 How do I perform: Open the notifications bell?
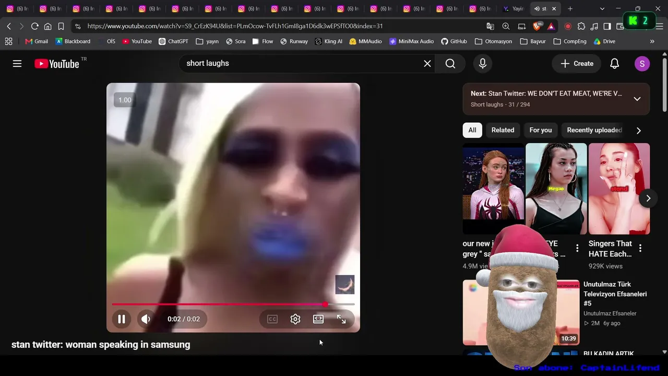coord(615,63)
